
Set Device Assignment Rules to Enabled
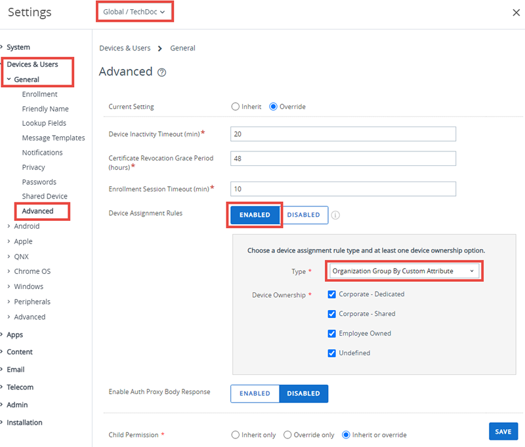(x=255, y=215)
